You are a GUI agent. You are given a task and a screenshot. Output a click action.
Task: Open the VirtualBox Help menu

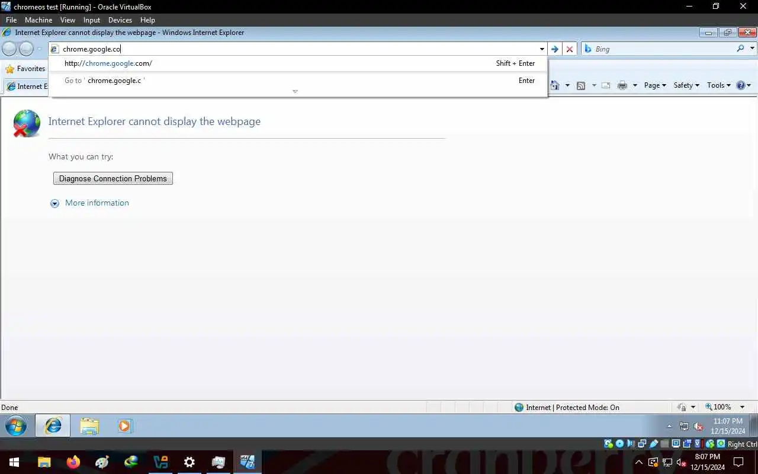point(147,20)
